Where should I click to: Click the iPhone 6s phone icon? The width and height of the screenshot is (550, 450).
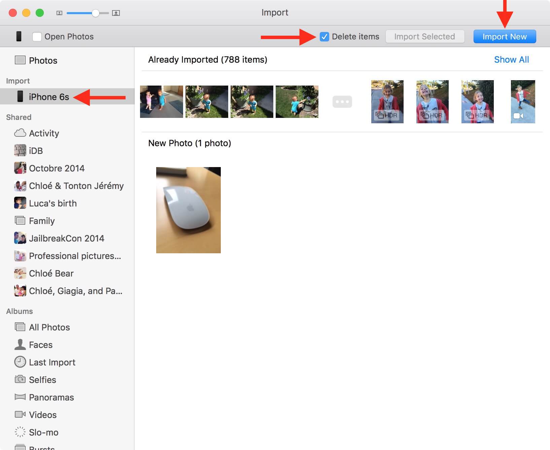(20, 96)
